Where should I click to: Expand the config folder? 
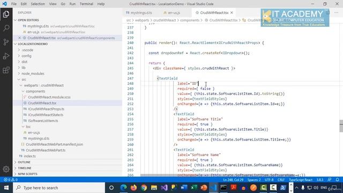coord(26,56)
